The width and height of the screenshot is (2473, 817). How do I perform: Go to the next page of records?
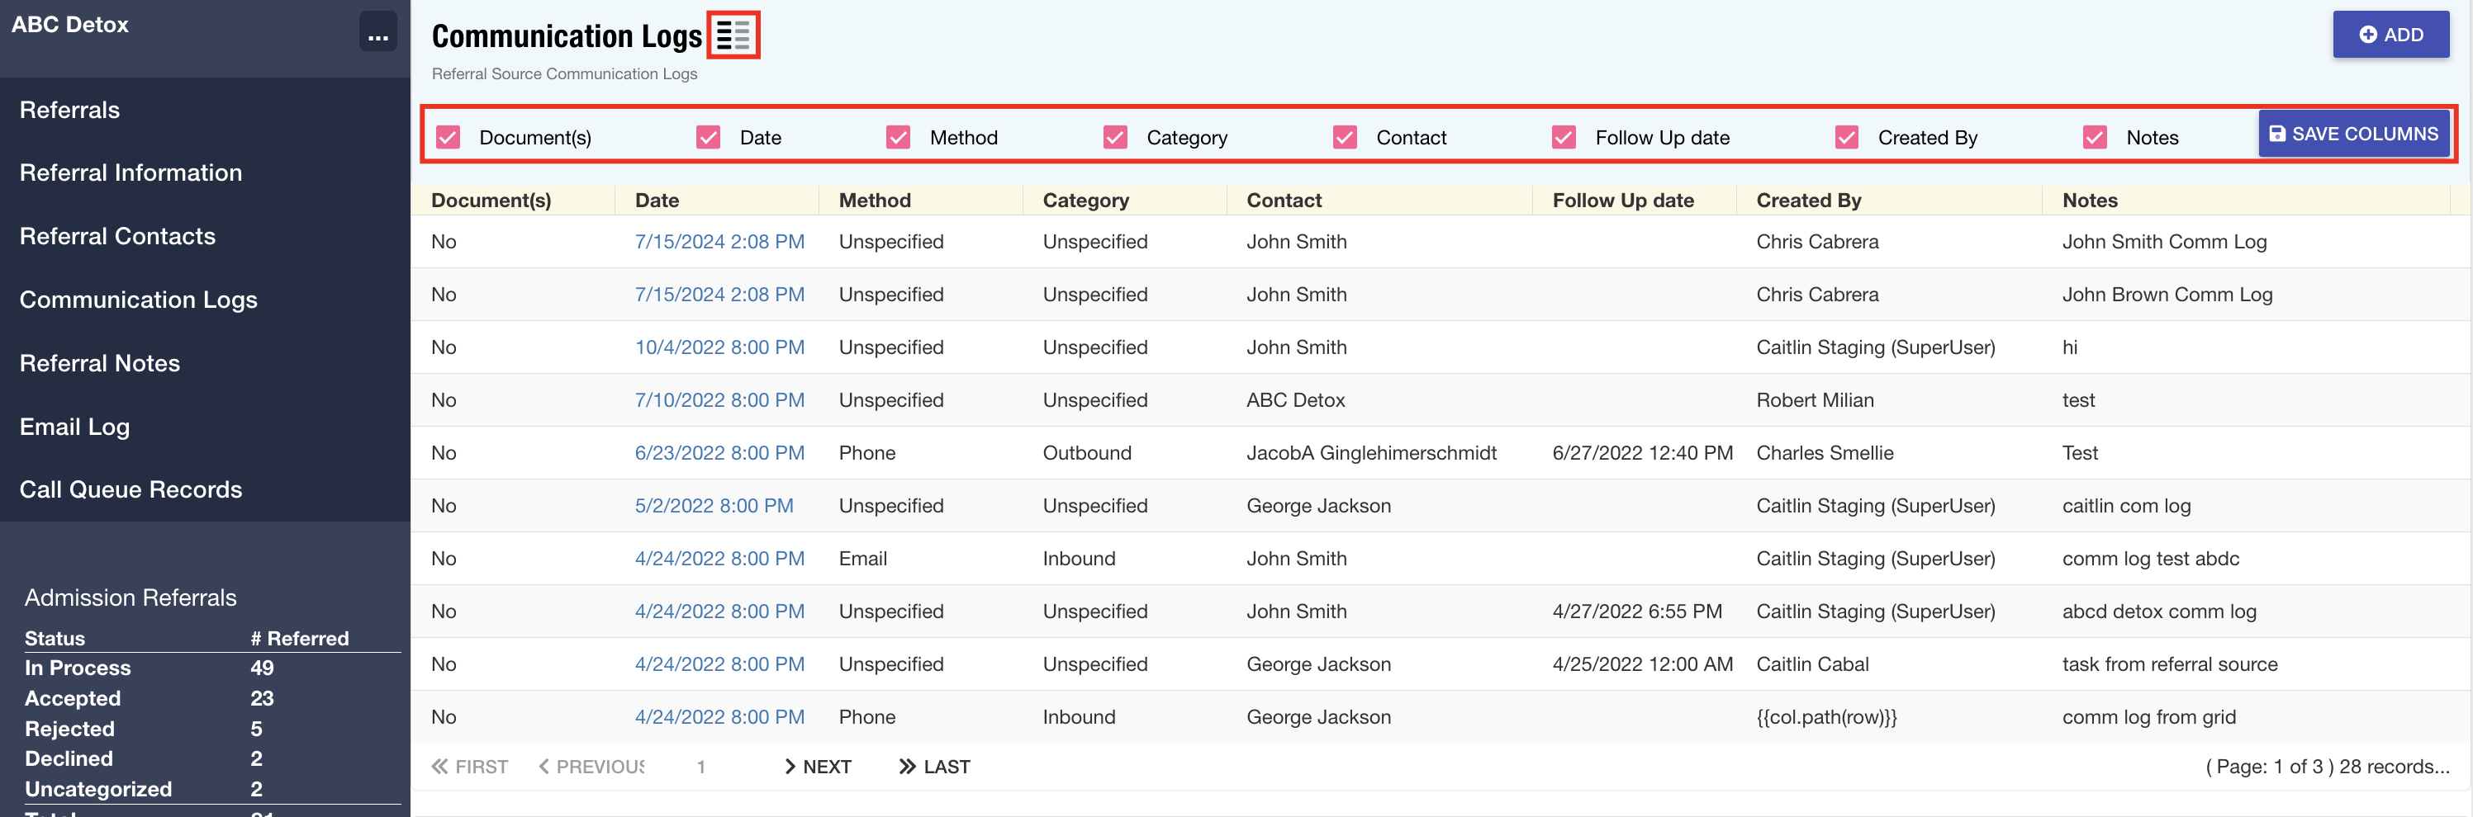[818, 766]
